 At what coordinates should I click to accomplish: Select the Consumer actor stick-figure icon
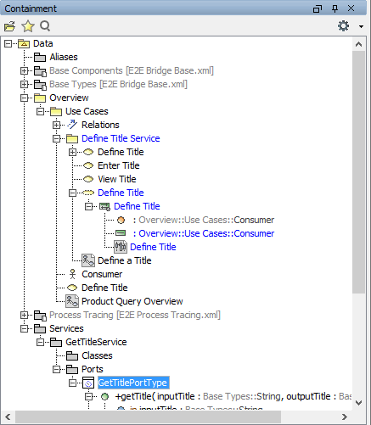[x=73, y=274]
